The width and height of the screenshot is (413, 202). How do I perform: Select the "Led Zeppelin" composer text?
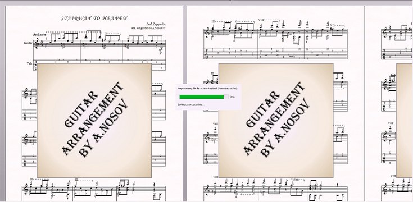point(156,24)
